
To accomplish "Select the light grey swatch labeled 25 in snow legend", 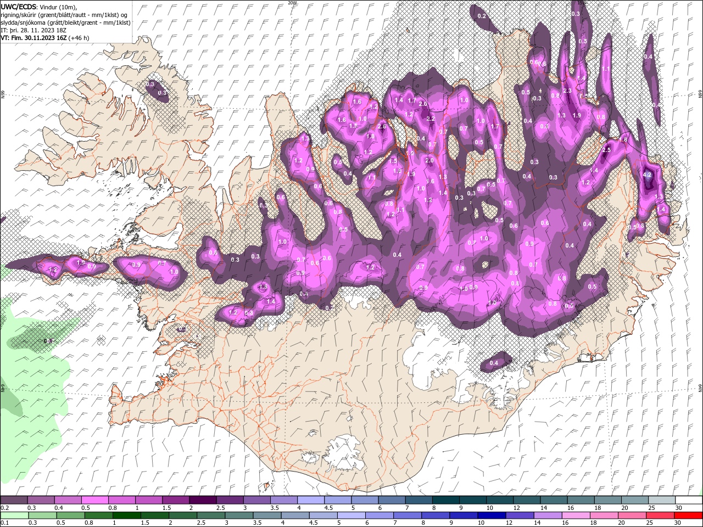I will 661,500.
